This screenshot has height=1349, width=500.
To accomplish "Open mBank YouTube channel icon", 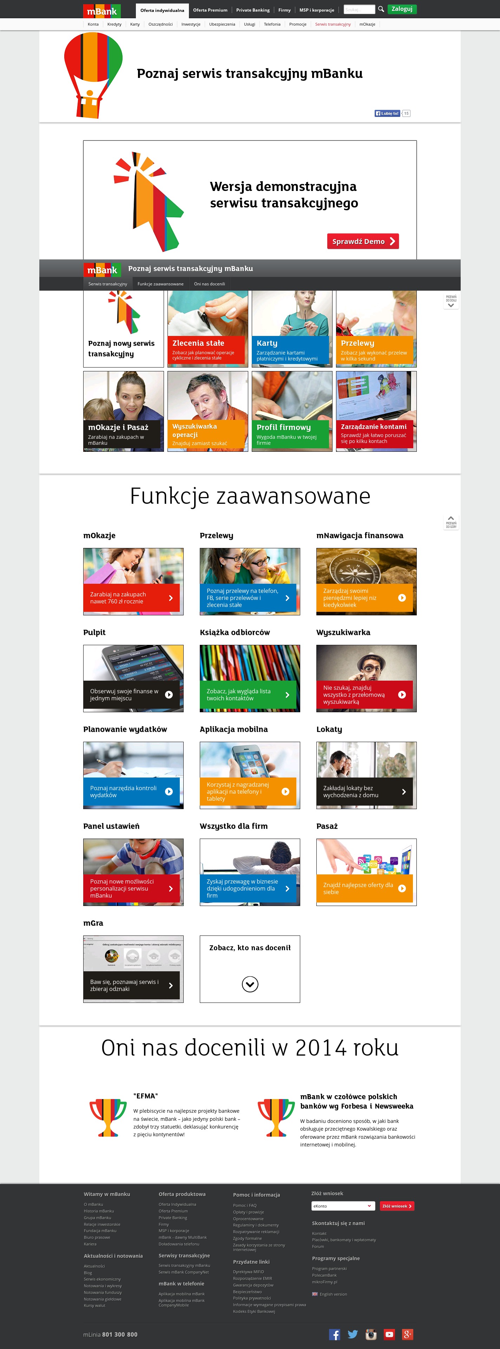I will coord(389,1334).
